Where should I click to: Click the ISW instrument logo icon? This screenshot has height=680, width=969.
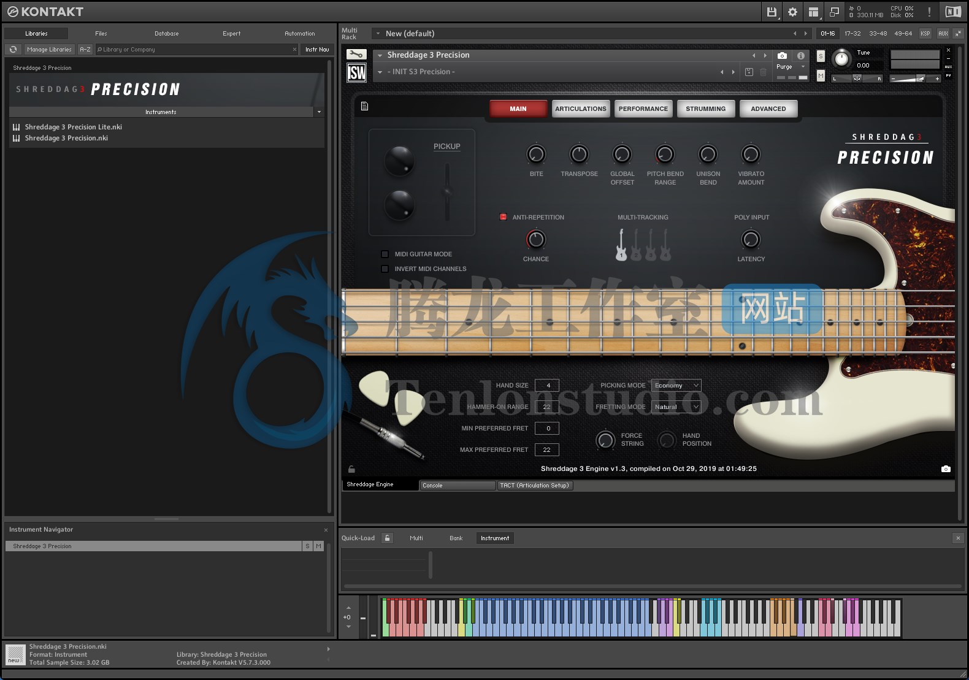pyautogui.click(x=356, y=73)
